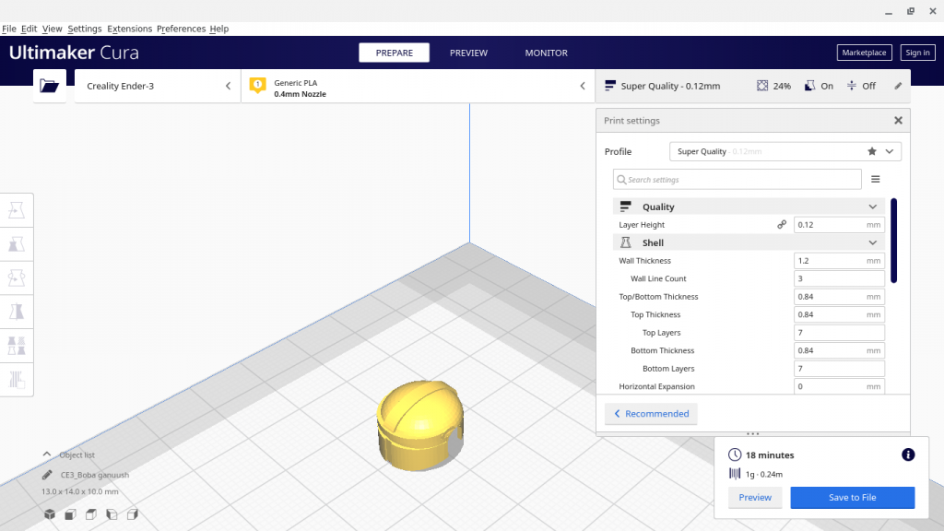This screenshot has width=944, height=531.
Task: Edit the Wall Line Count field
Action: coord(839,278)
